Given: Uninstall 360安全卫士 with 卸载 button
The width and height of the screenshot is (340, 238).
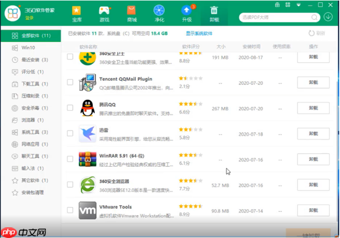Looking at the screenshot, I should pyautogui.click(x=313, y=57).
